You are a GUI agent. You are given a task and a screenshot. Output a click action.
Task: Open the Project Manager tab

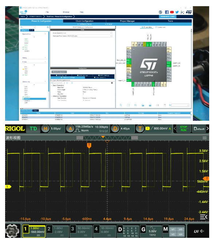click(128, 21)
